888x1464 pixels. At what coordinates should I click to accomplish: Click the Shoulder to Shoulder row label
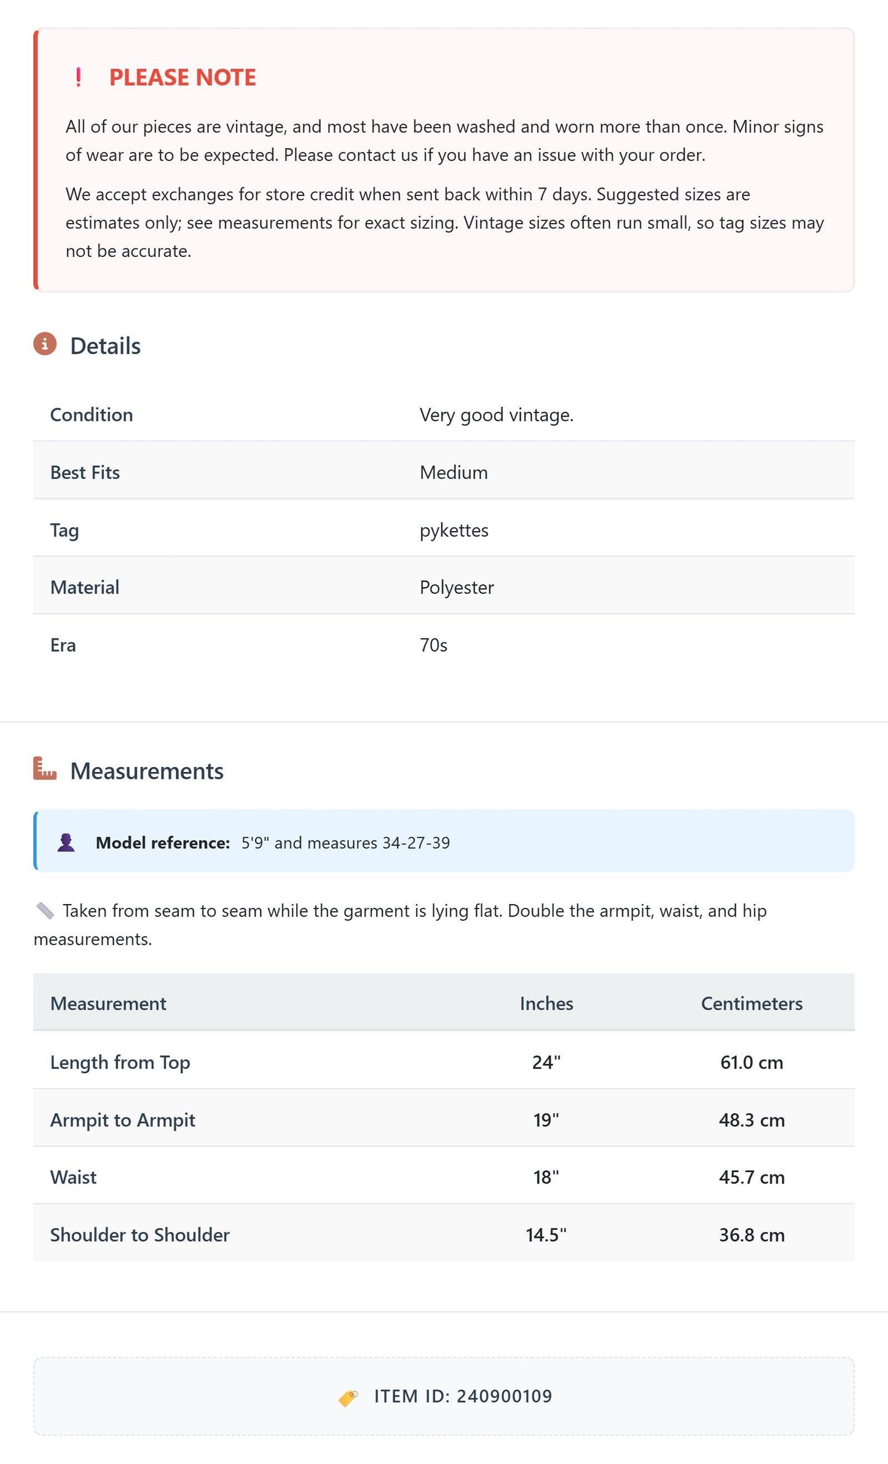[140, 1234]
